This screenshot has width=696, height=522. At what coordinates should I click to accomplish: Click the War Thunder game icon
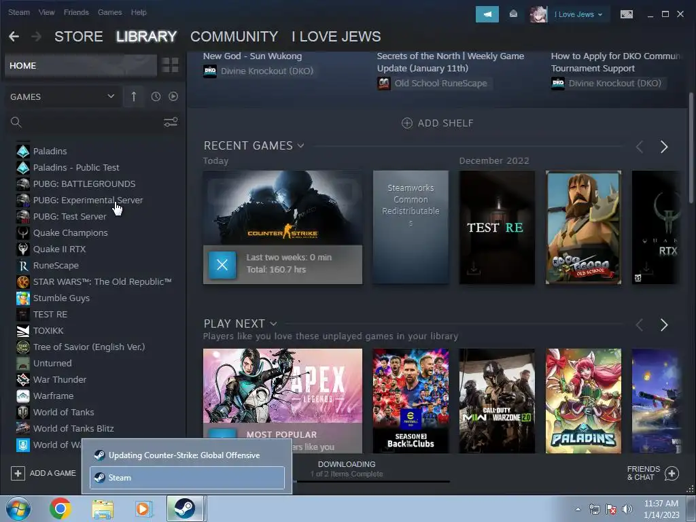[x=23, y=379]
